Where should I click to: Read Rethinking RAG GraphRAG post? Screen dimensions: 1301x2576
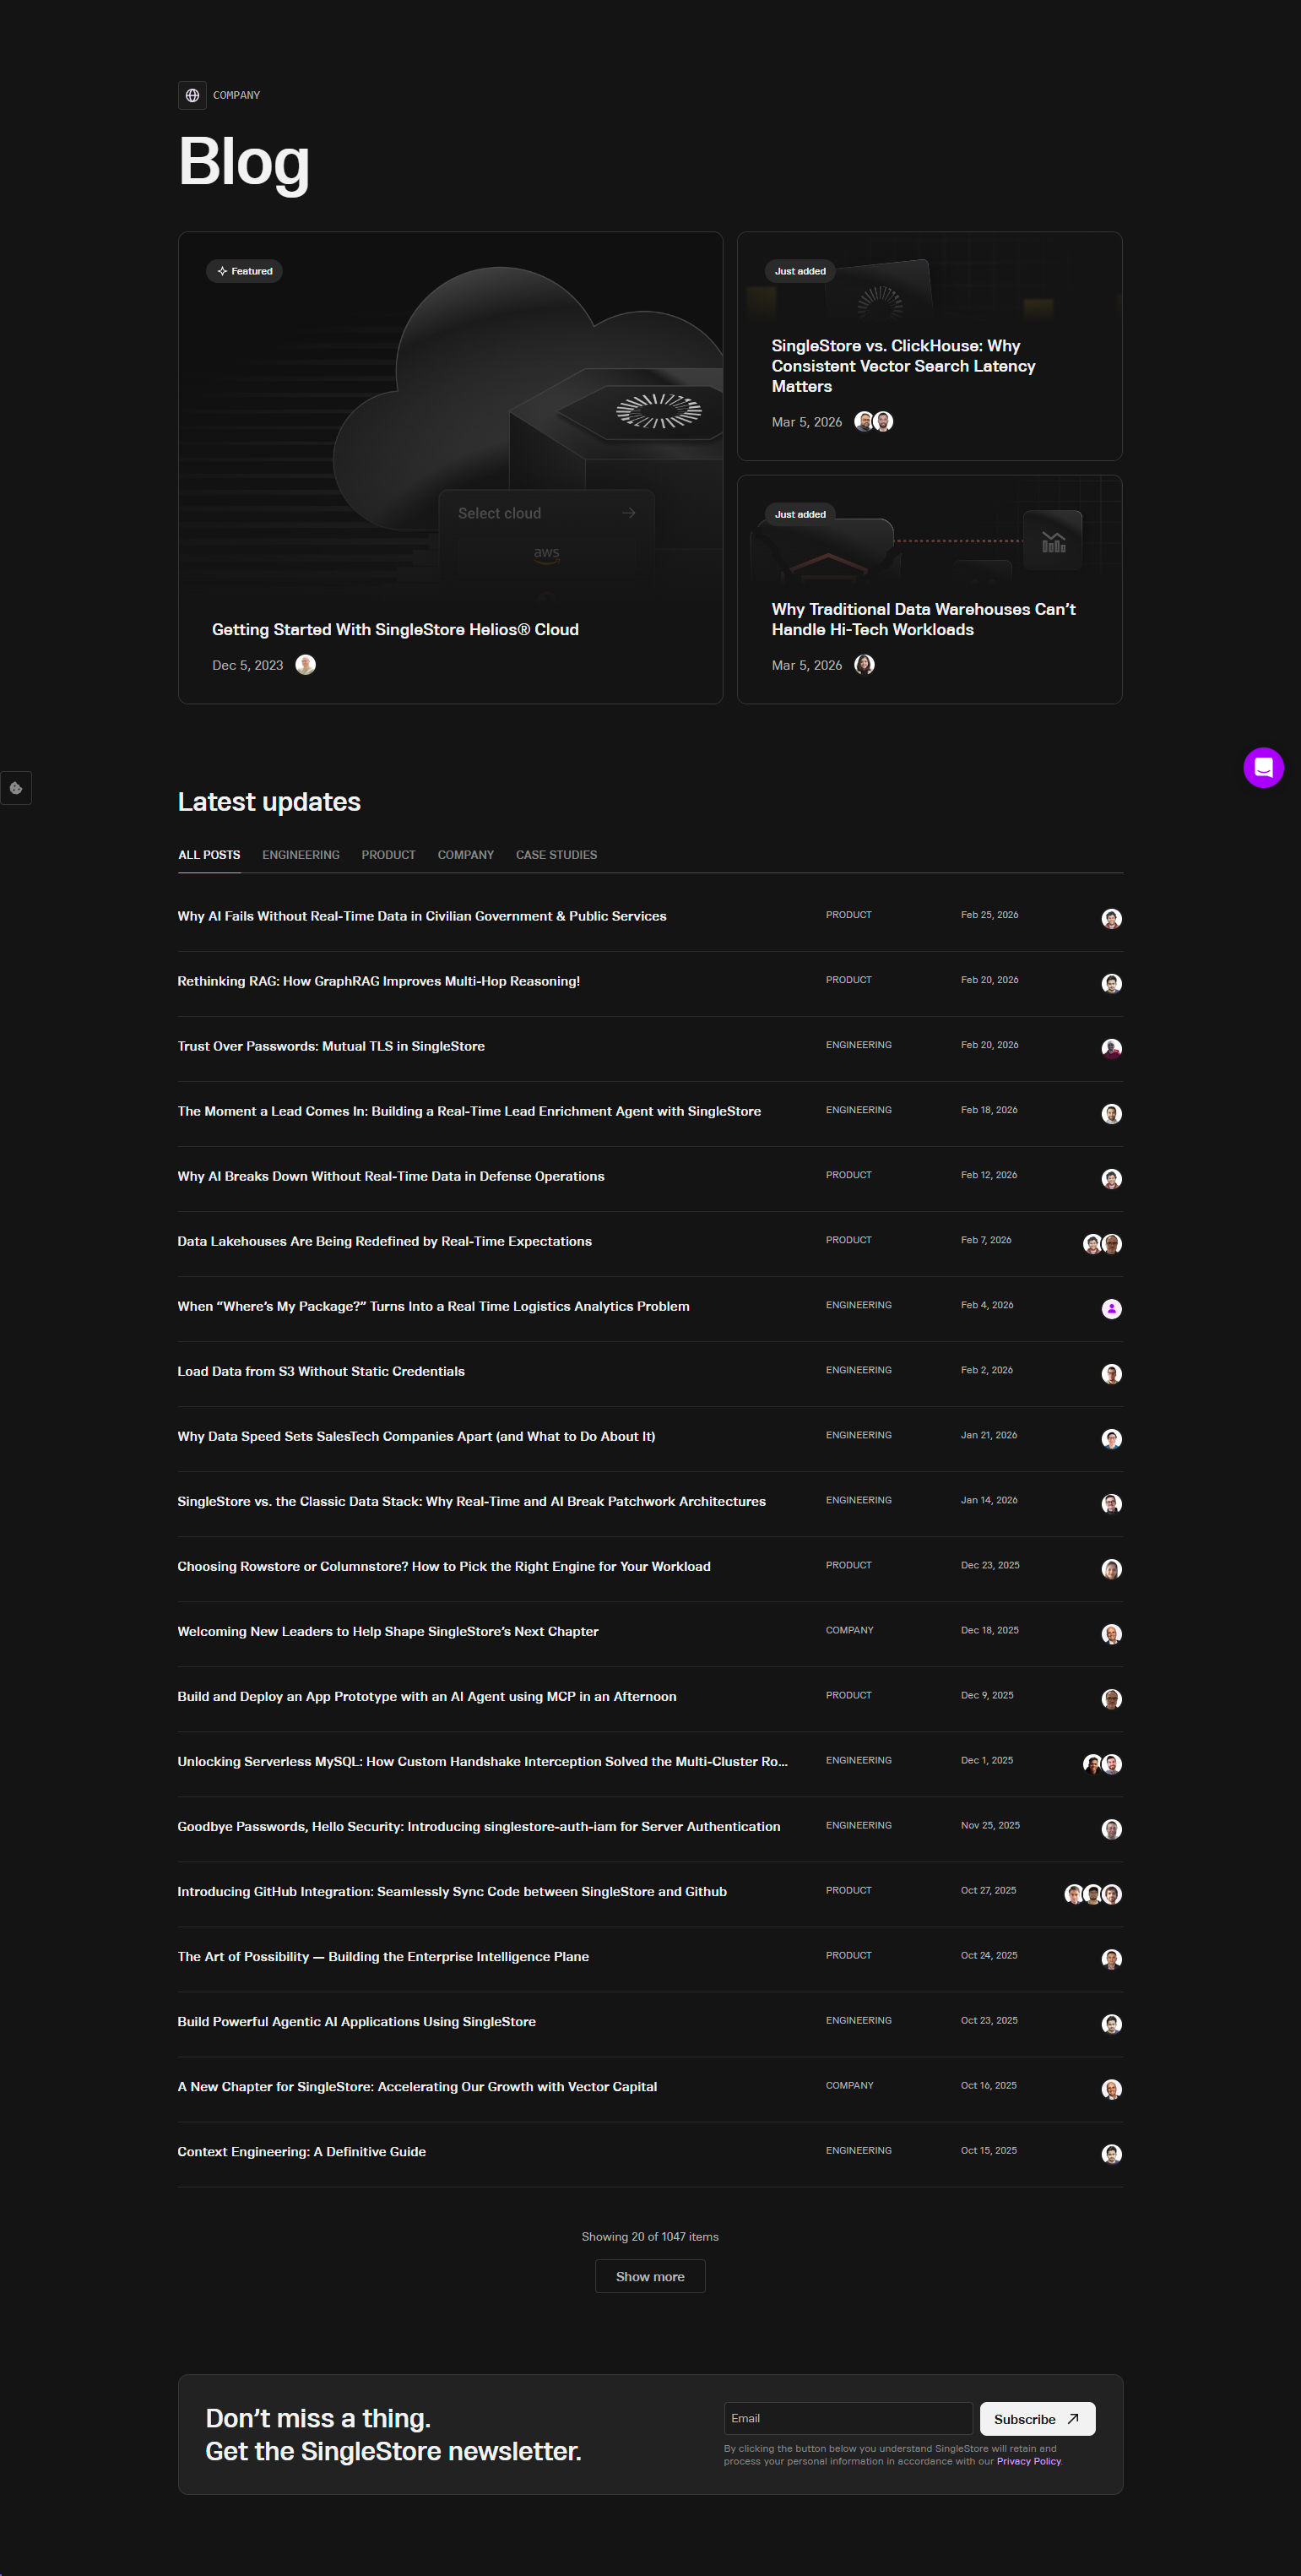point(379,981)
